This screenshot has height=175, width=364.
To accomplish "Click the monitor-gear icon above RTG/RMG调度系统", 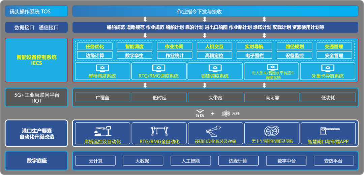I will [159, 68].
